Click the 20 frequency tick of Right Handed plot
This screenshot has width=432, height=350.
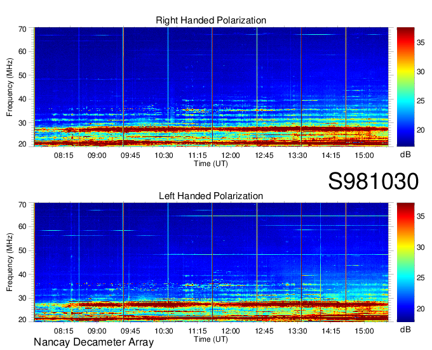(22, 144)
